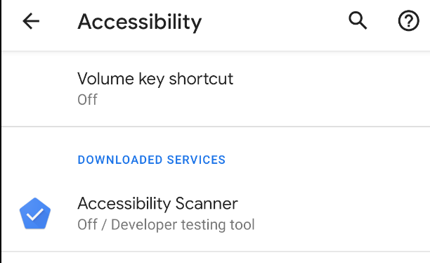Search settings using the top bar magnifier
The height and width of the screenshot is (263, 430).
click(358, 20)
